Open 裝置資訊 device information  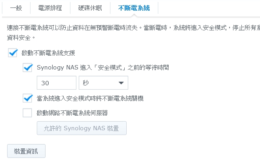pos(27,151)
